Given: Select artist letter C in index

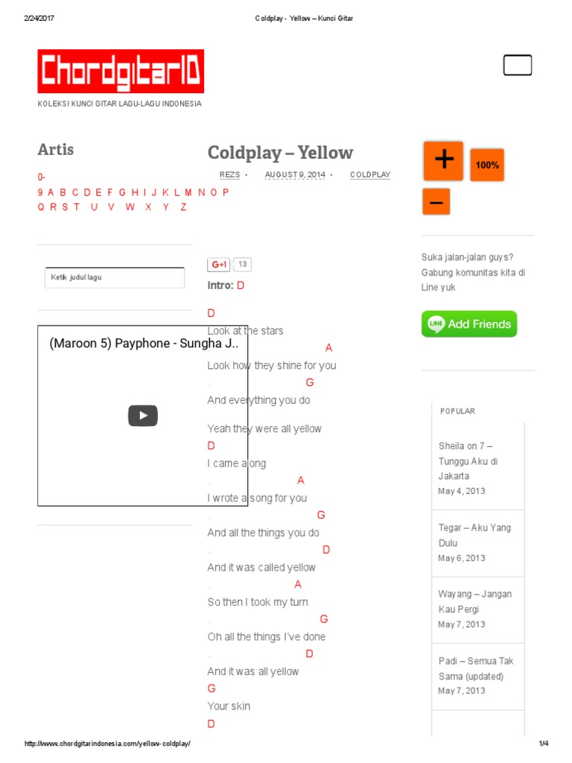Looking at the screenshot, I should click(75, 193).
